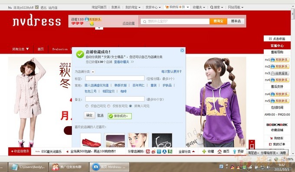Go to the 首页 nav tab

[40, 49]
